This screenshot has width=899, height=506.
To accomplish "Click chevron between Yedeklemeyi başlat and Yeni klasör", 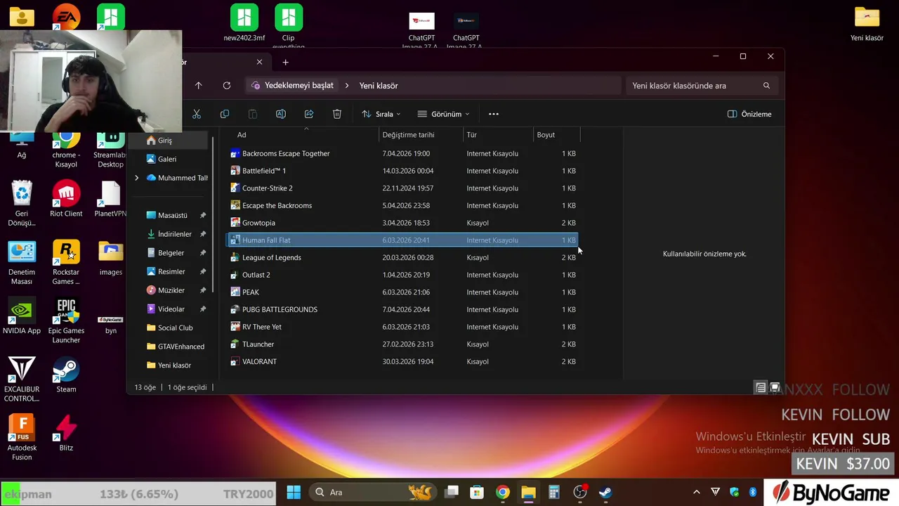I will pos(346,86).
